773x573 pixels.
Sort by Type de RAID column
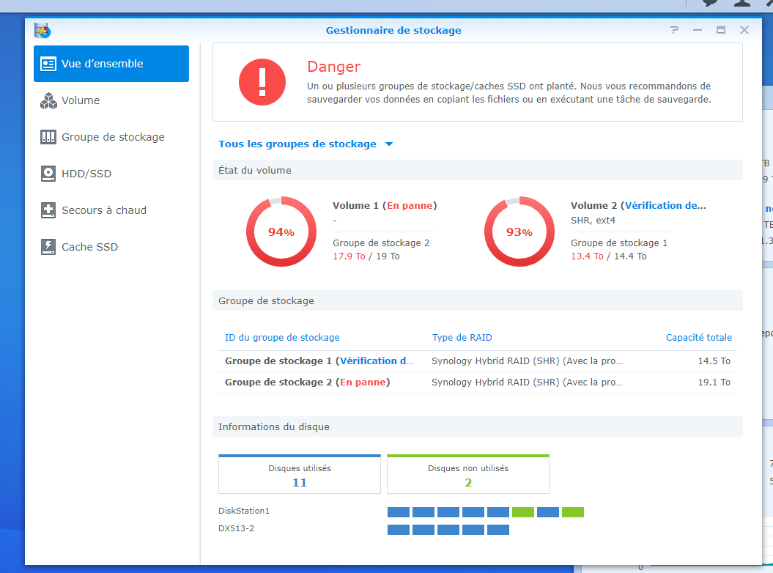click(462, 338)
